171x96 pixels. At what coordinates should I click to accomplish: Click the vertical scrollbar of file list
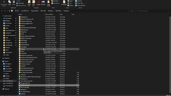tap(170, 54)
